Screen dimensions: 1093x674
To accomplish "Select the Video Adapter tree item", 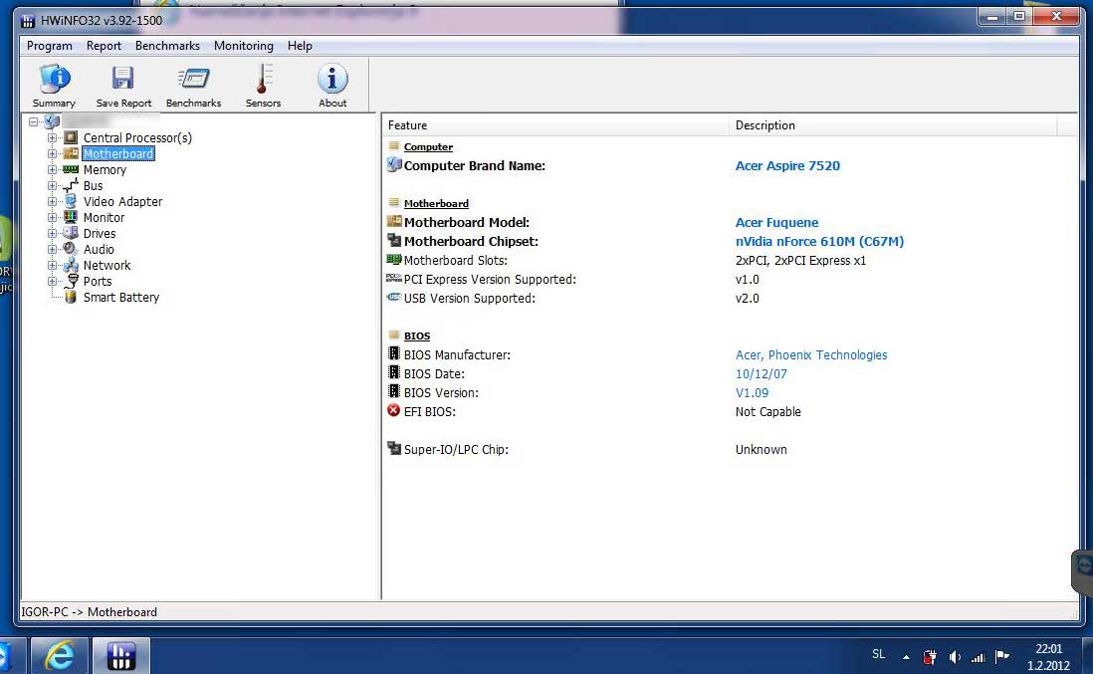I will 122,202.
